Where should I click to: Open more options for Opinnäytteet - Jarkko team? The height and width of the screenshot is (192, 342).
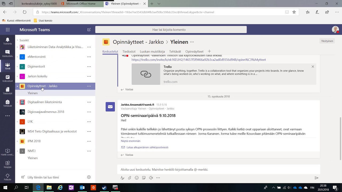click(x=89, y=86)
